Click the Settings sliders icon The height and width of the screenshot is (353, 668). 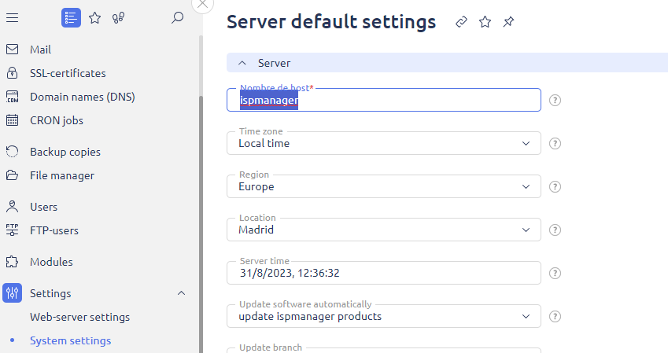(12, 293)
